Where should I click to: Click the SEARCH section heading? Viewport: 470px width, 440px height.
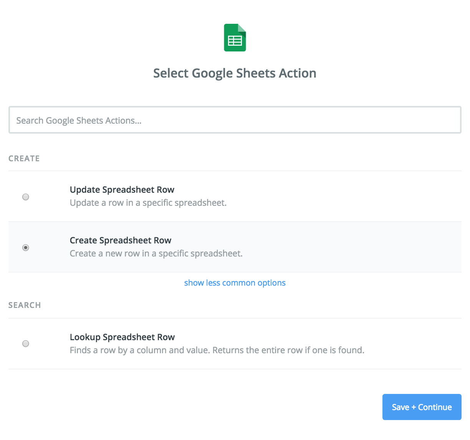[25, 305]
